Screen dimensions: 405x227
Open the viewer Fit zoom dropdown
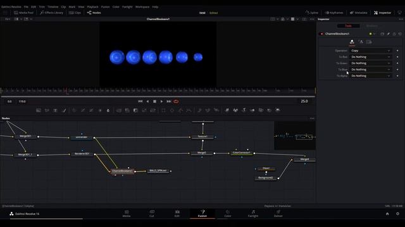point(8,19)
